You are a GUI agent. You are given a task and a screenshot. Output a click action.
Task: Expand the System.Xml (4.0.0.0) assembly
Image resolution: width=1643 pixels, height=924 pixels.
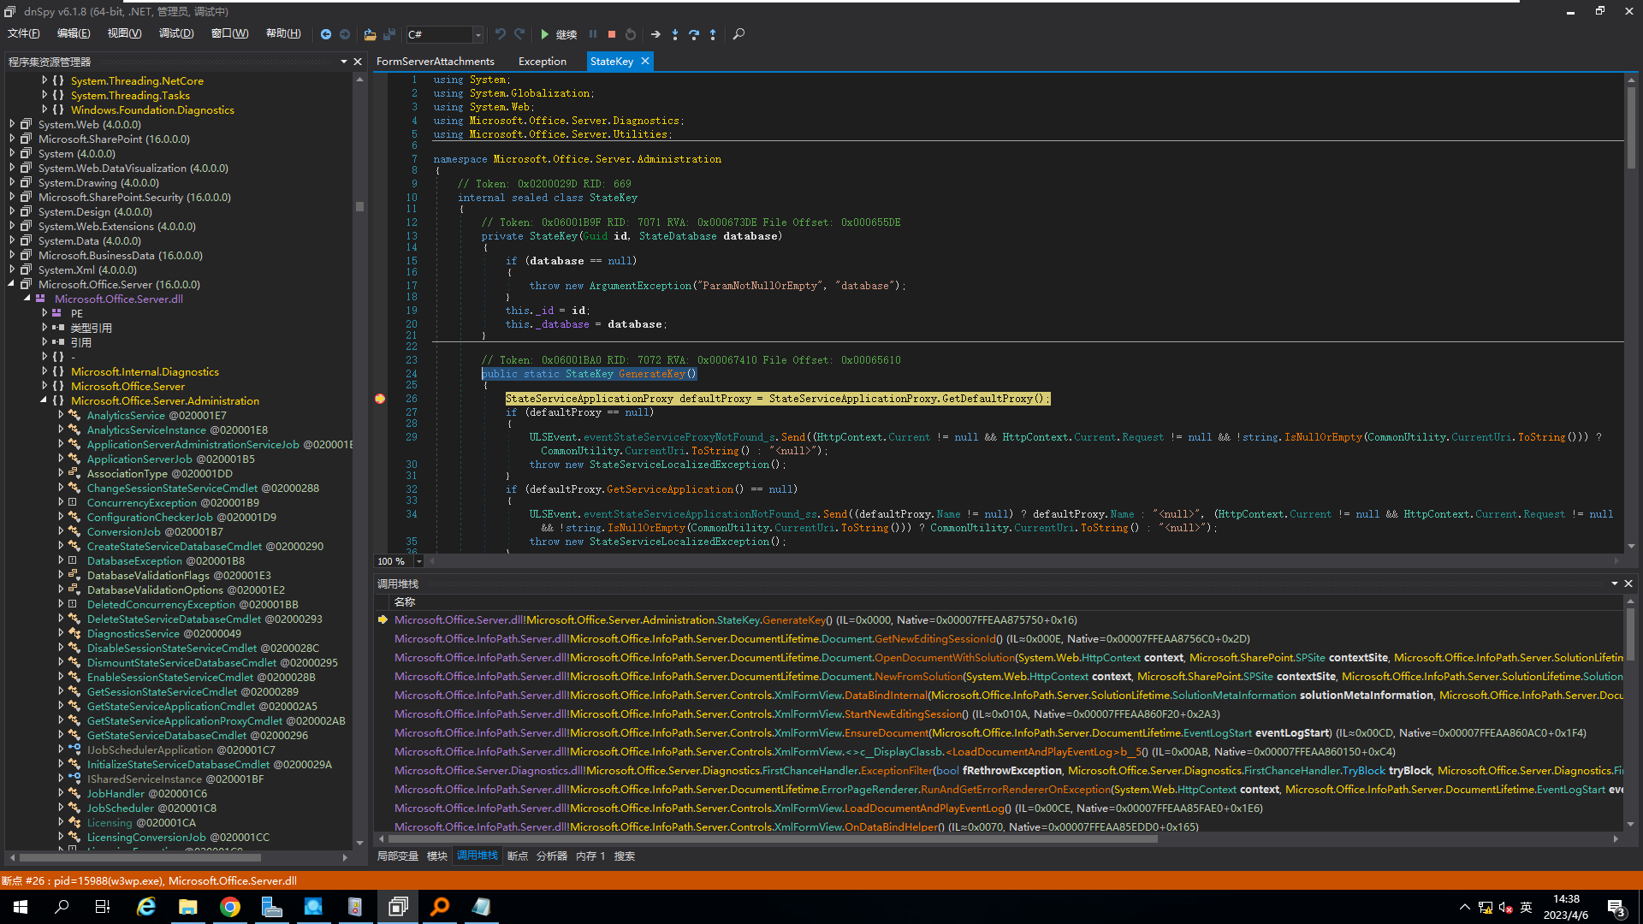[12, 269]
